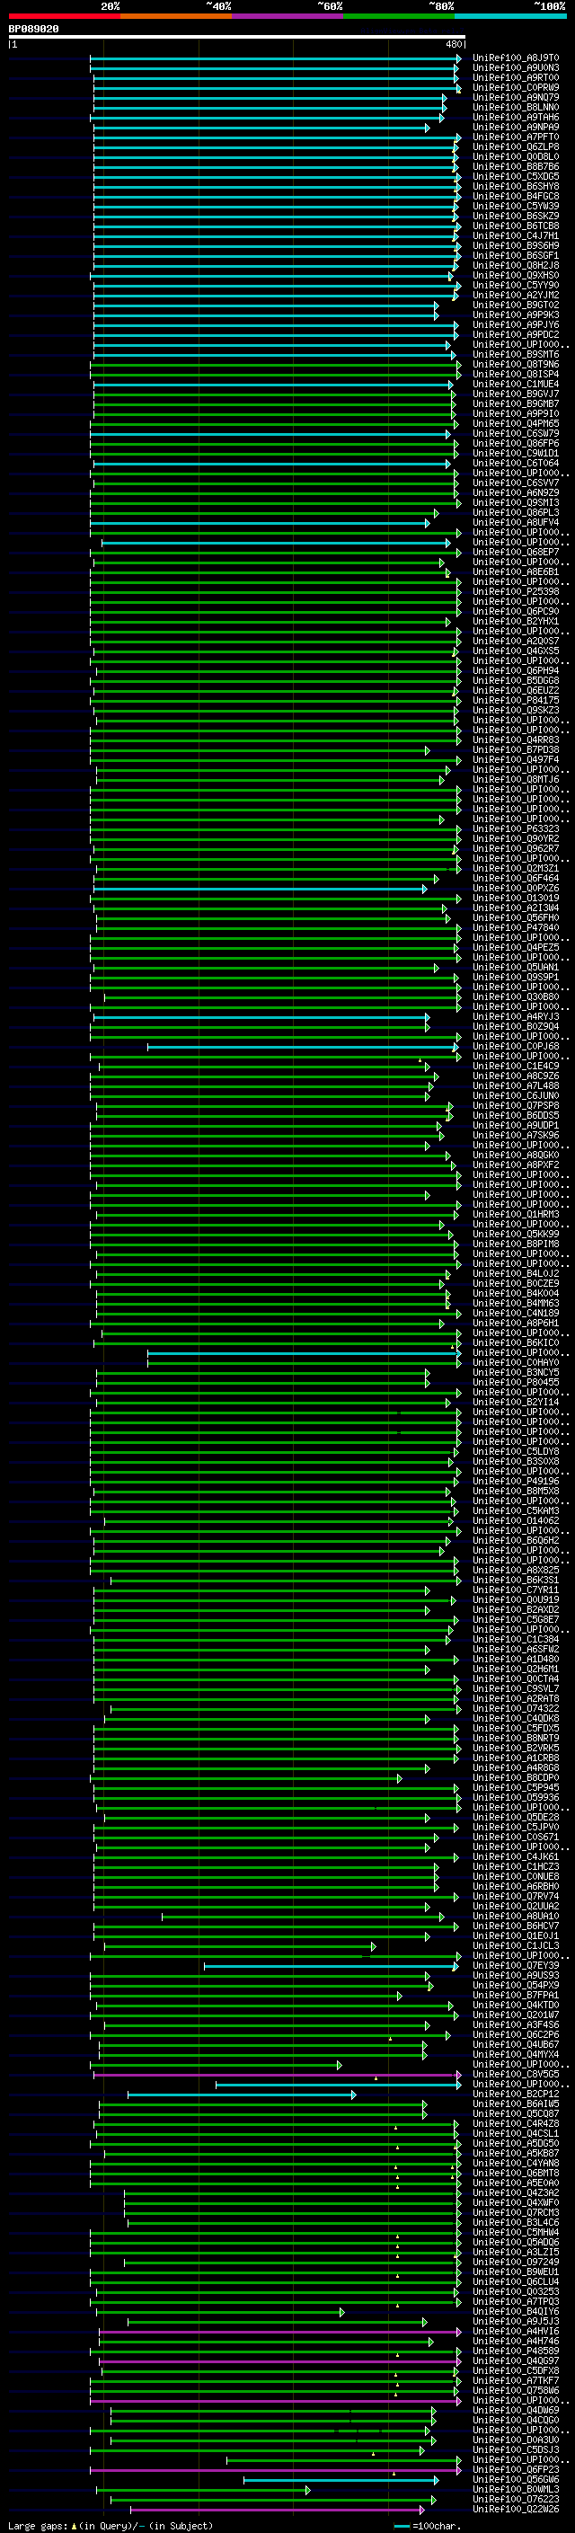Select the label UniRef100_A7PFT0
Screen dimensions: 575x2533
(516, 137)
